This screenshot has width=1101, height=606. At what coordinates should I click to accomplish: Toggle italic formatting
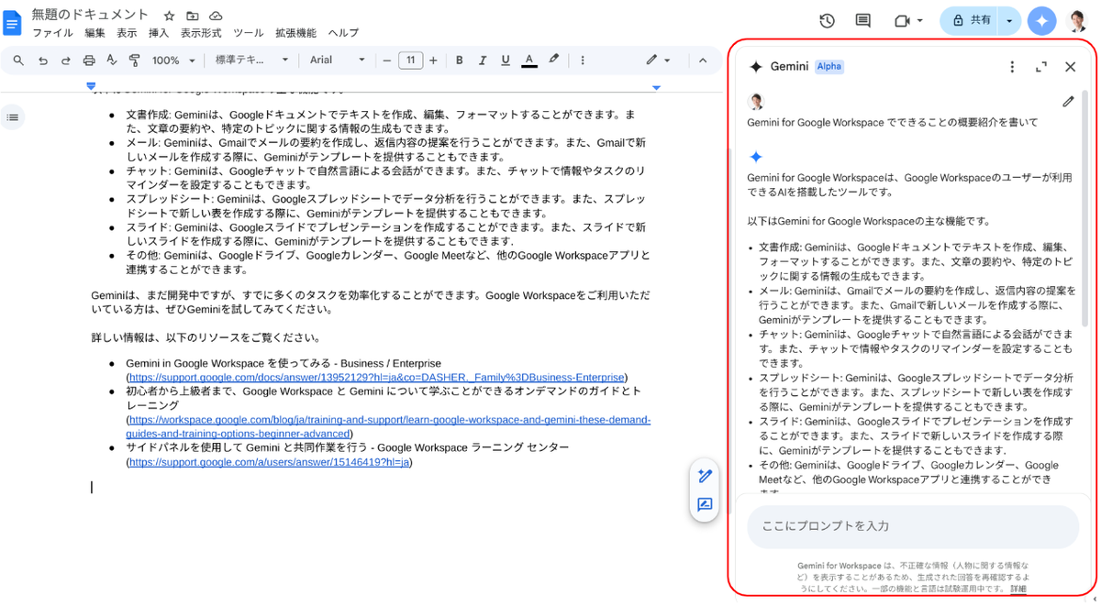pyautogui.click(x=483, y=61)
